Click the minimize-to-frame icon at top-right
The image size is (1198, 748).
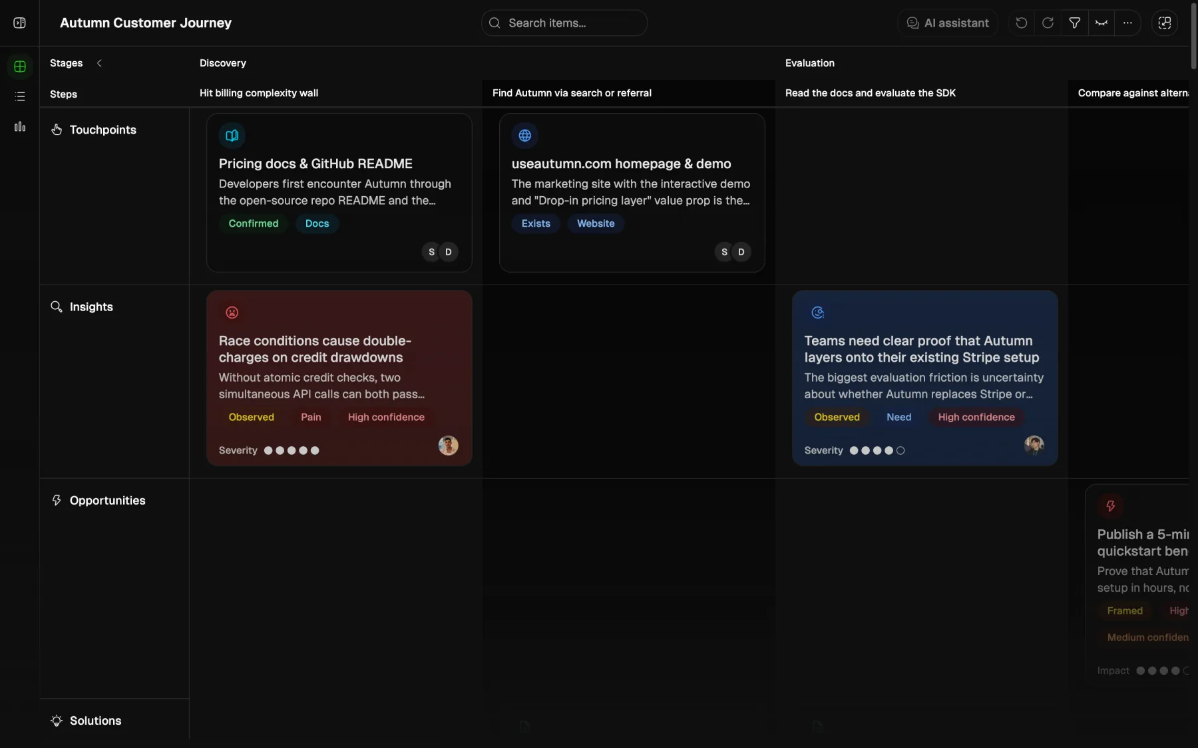coord(1165,23)
